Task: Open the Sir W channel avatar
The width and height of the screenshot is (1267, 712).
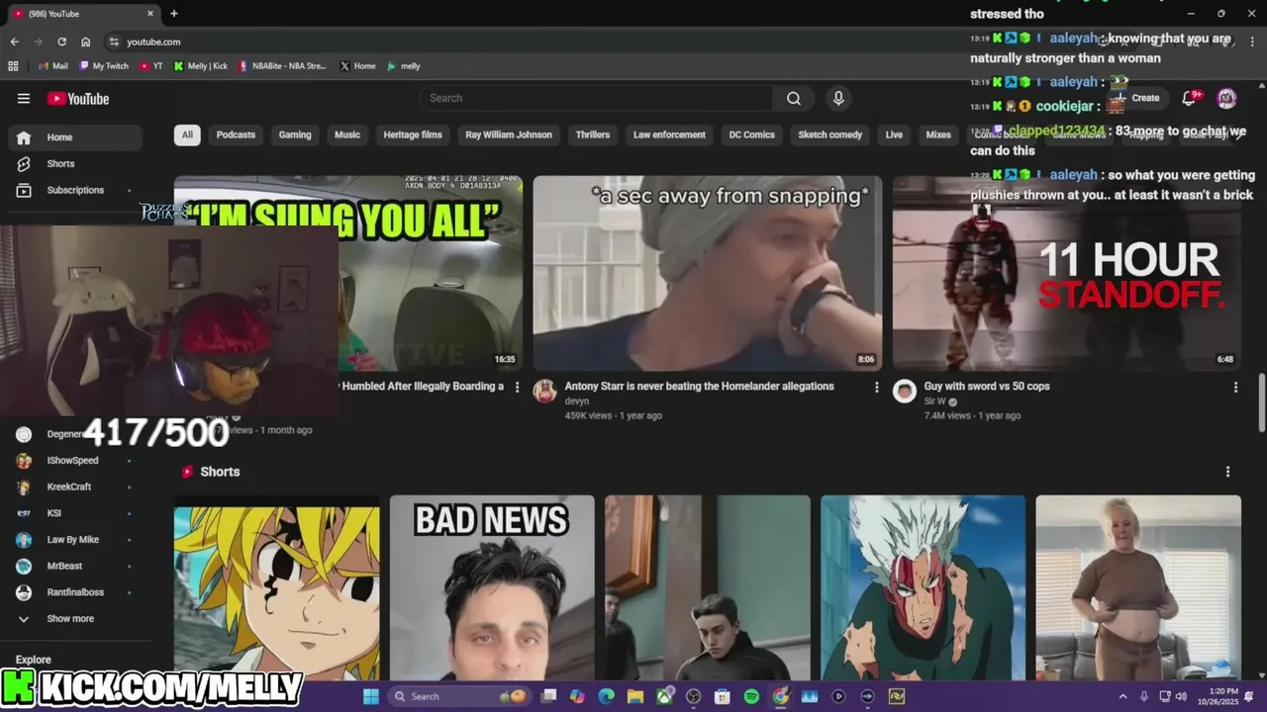Action: click(x=905, y=391)
